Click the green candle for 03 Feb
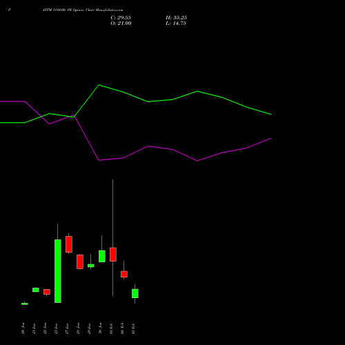This screenshot has height=345, width=345. pyautogui.click(x=135, y=293)
